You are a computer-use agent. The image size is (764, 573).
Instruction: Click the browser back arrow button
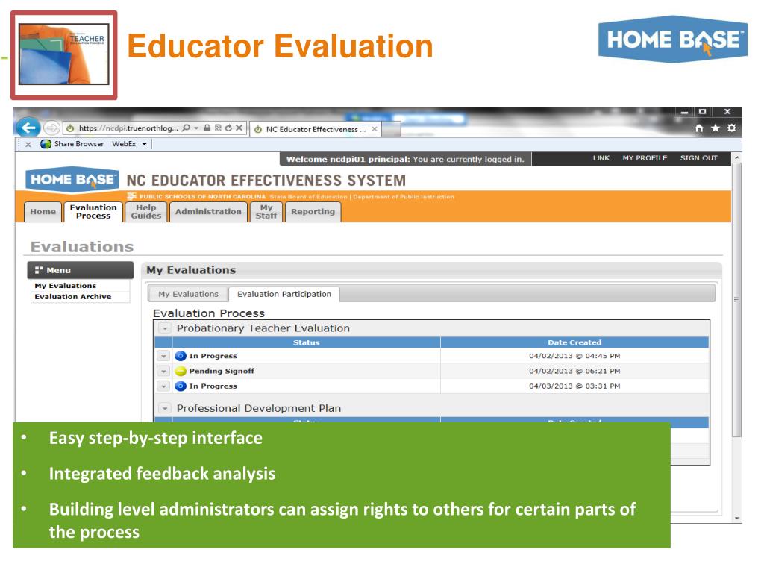click(28, 128)
